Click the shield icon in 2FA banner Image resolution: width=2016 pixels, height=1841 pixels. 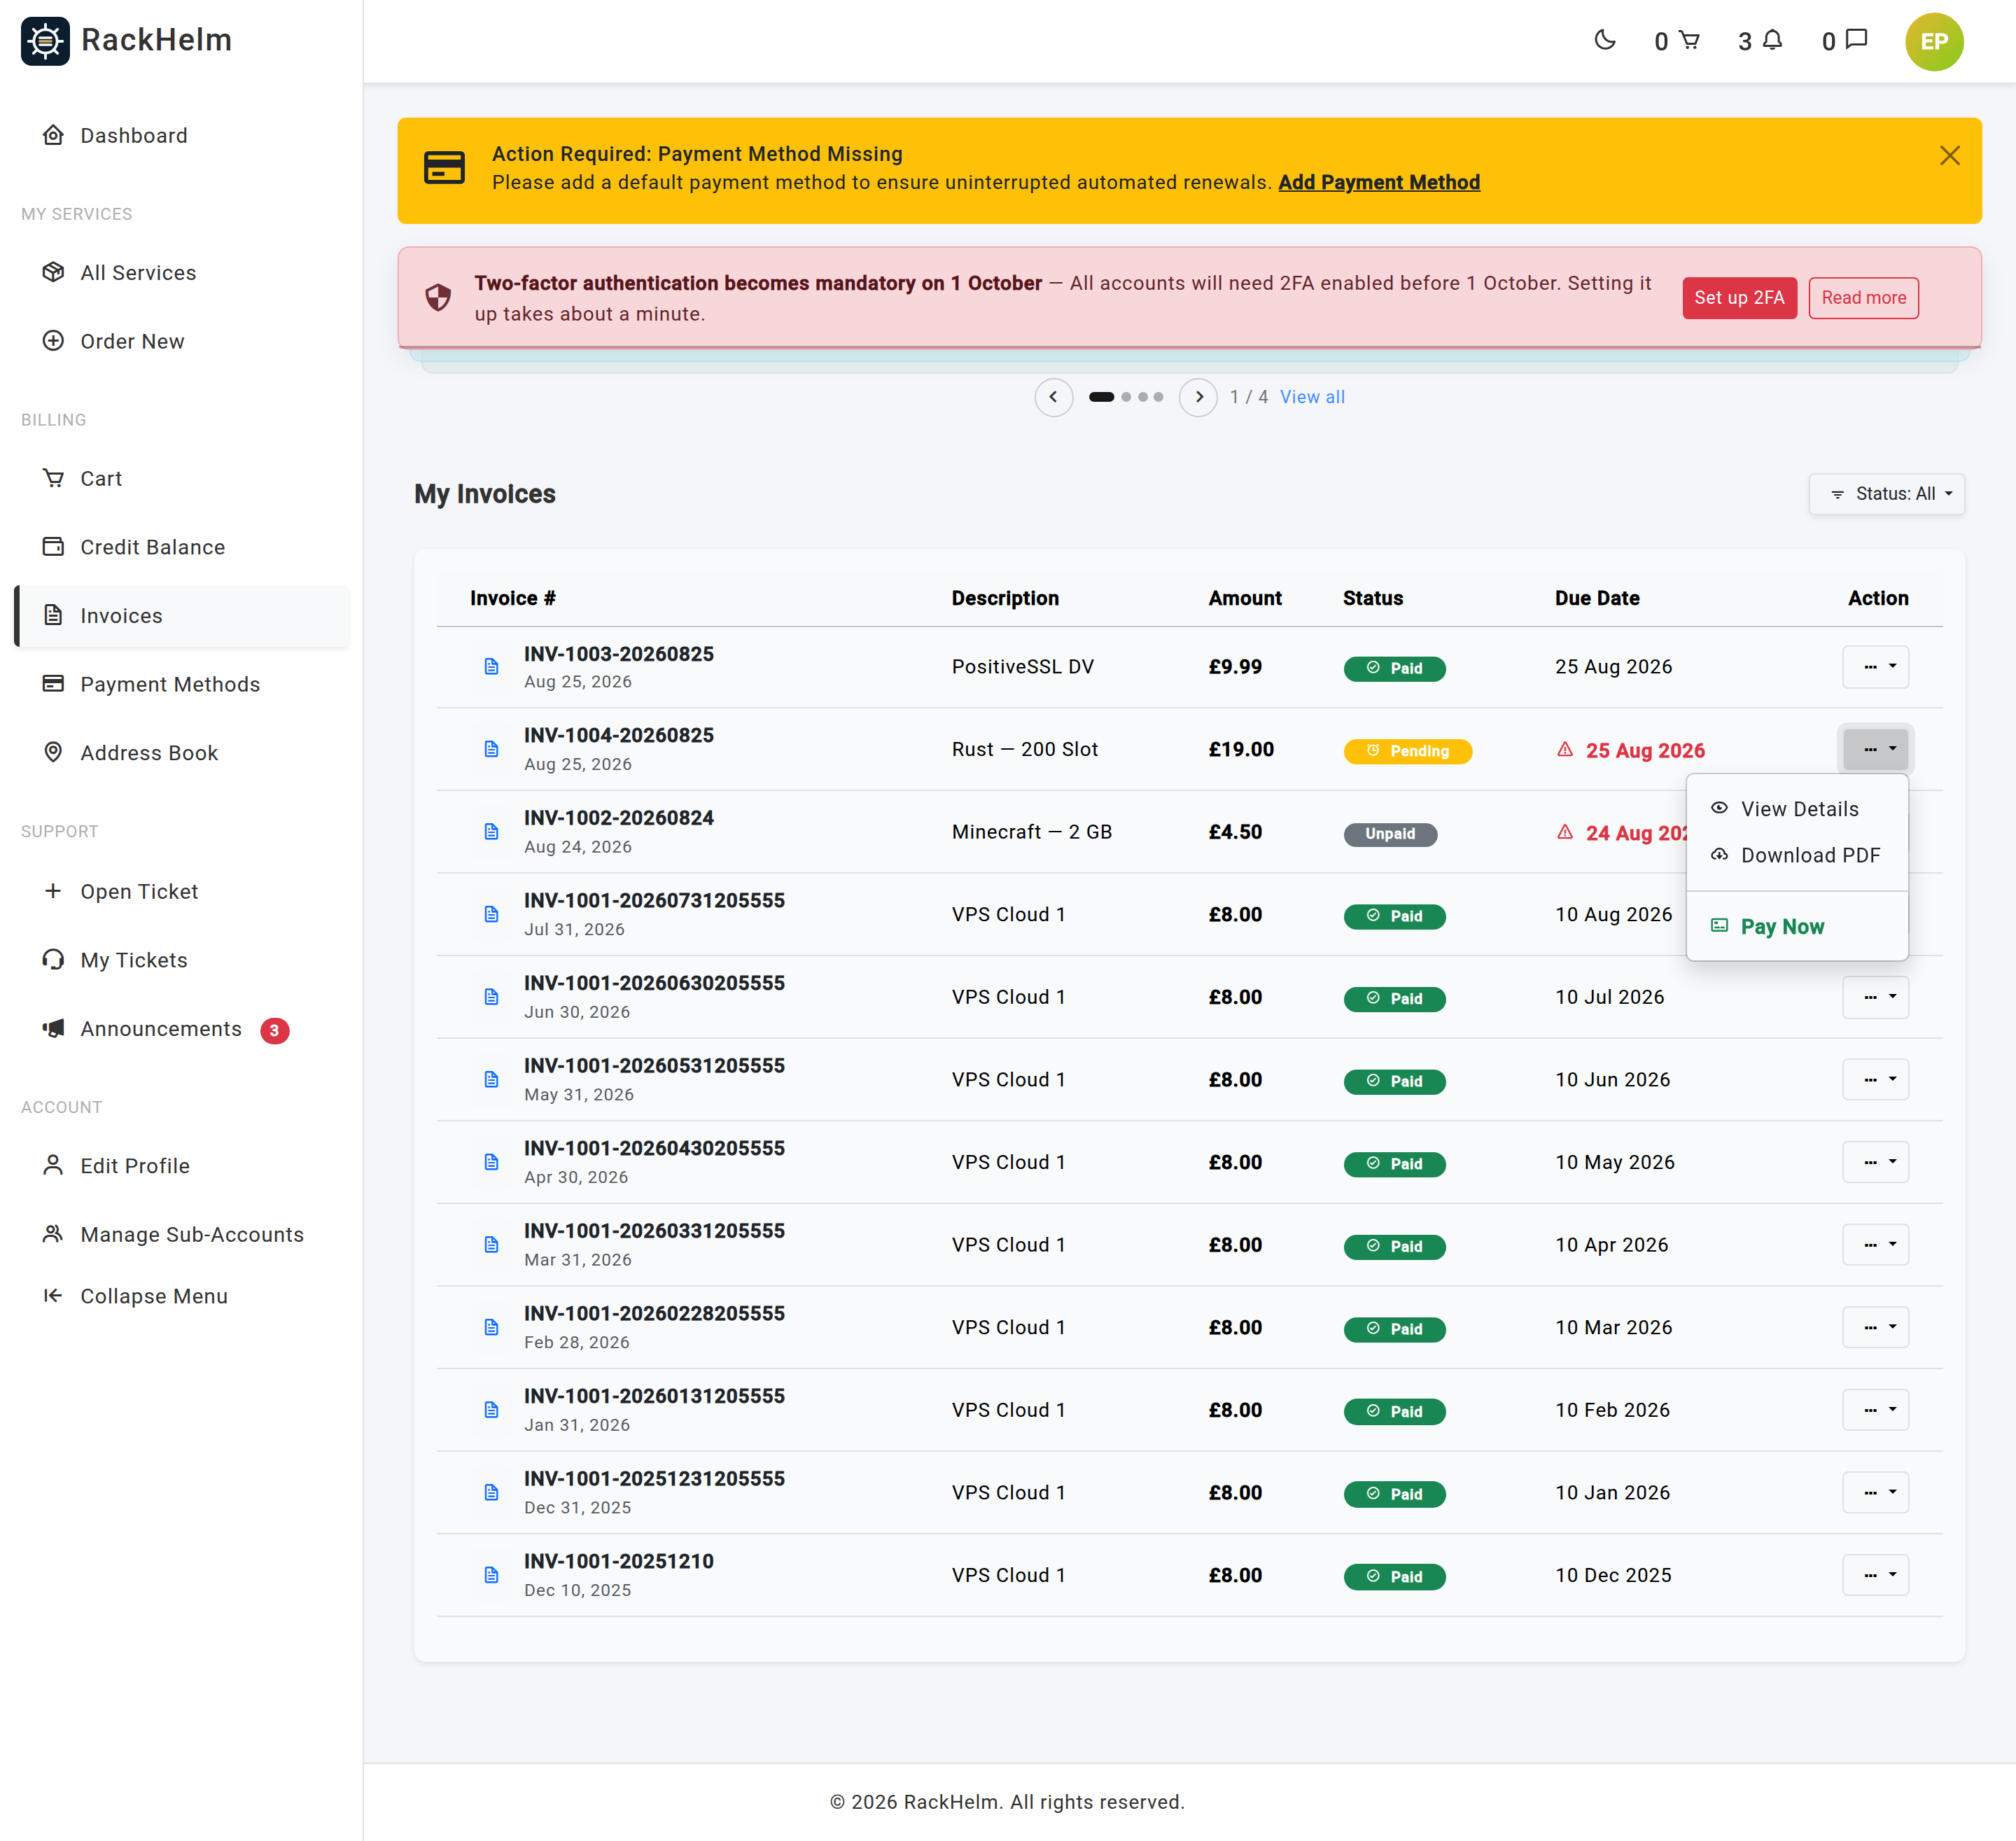[x=438, y=298]
